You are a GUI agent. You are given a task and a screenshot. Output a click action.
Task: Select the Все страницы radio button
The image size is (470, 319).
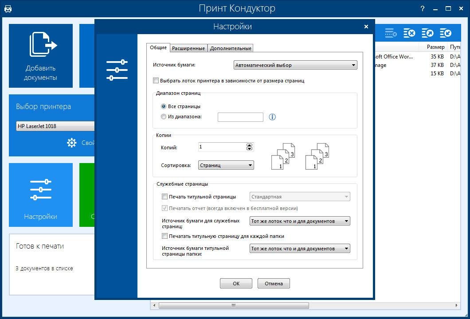(163, 106)
